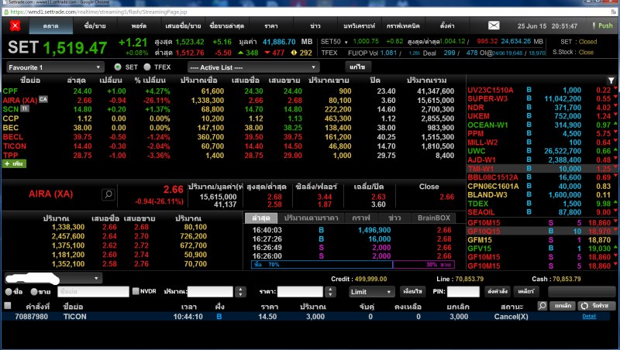Click the price (ราคา) stepper arrows
620x350 pixels.
pos(330,292)
